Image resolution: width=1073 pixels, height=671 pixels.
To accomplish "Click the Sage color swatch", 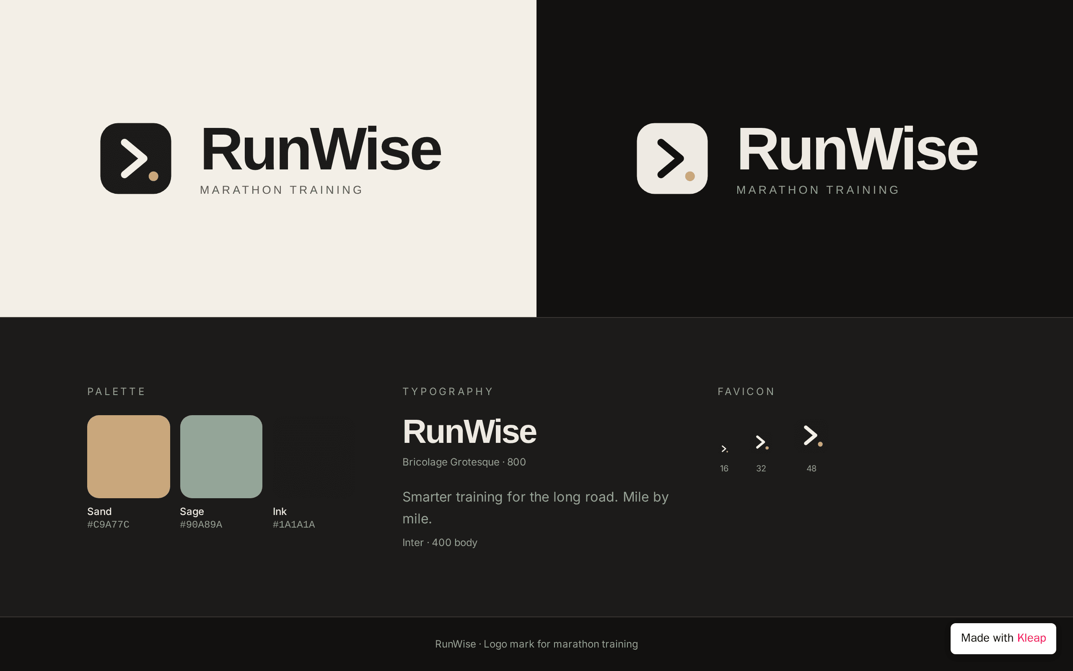I will pyautogui.click(x=221, y=457).
